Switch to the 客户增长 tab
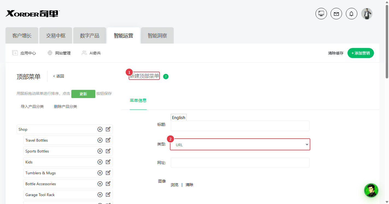 click(x=22, y=36)
